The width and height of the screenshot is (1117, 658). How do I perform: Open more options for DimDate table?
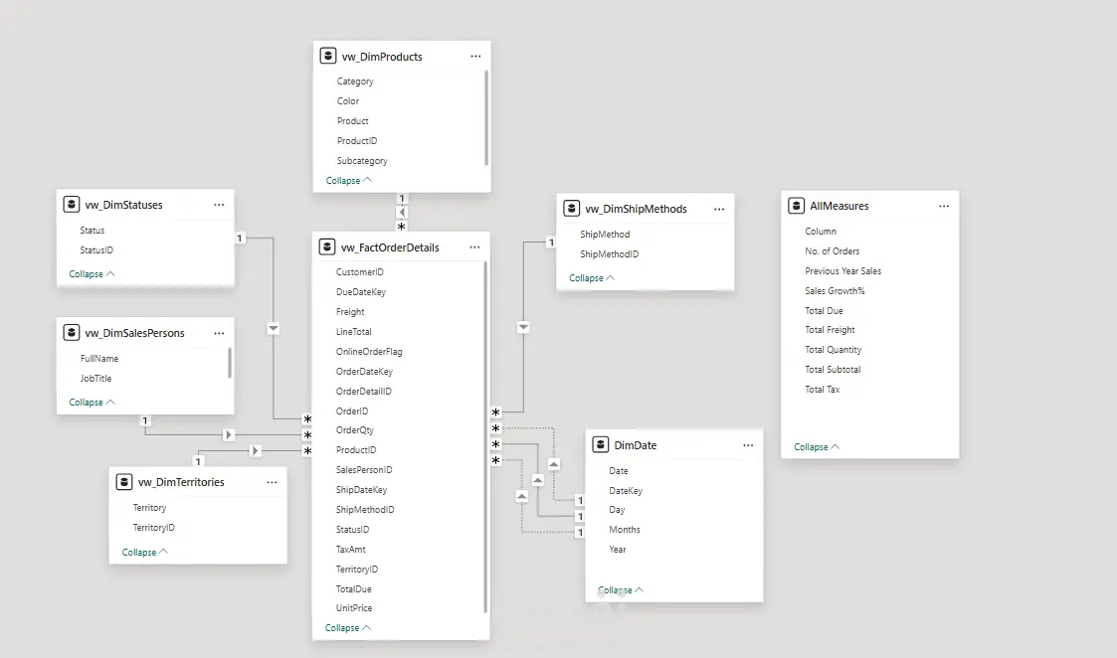tap(748, 445)
